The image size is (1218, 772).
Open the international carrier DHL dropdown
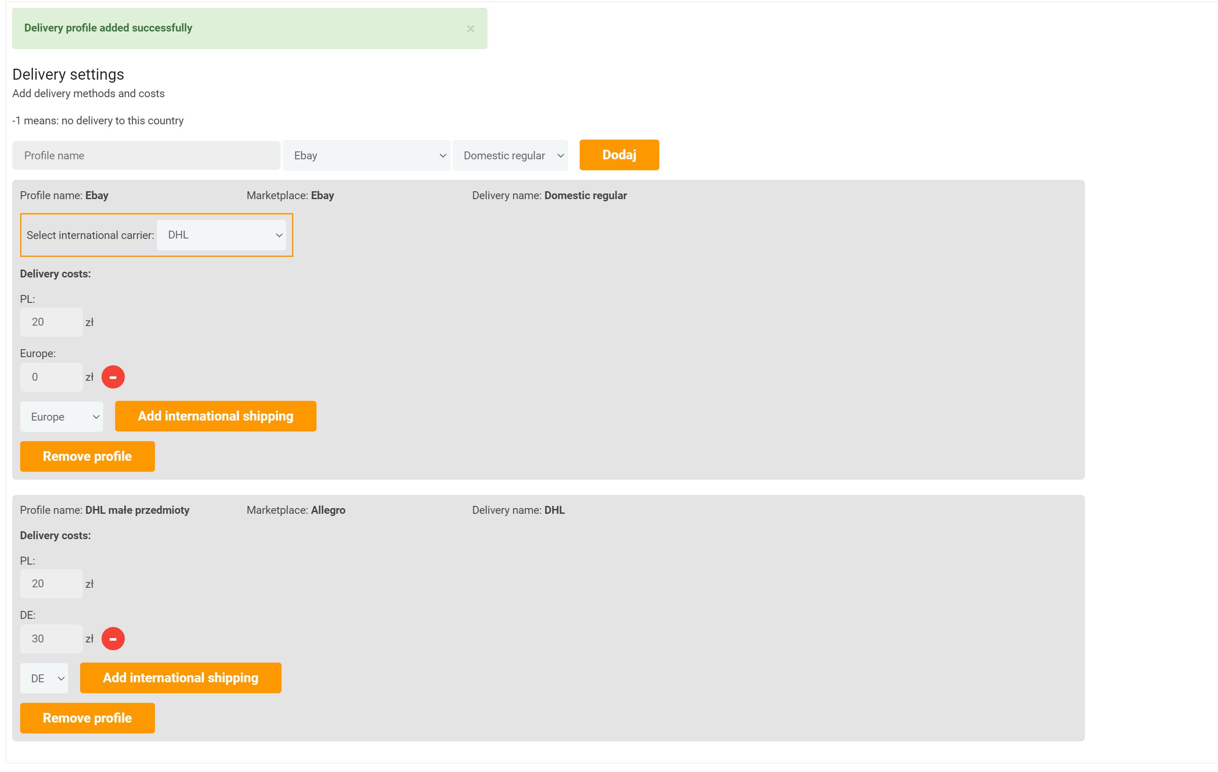pos(222,235)
